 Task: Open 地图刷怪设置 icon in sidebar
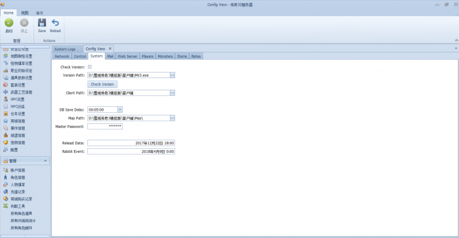click(5, 56)
